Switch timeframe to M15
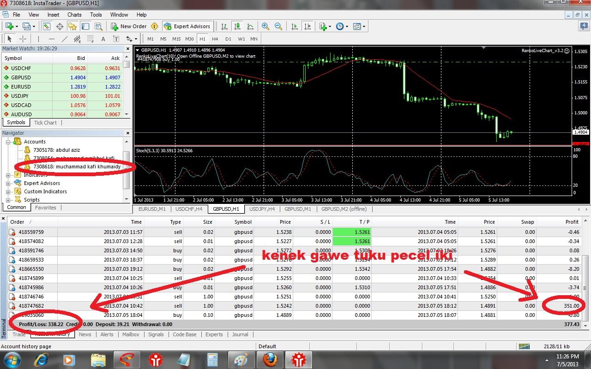 coord(176,39)
